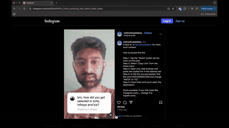229x128 pixels.
Task: Select the Instagram browser tab
Action: 38,3
